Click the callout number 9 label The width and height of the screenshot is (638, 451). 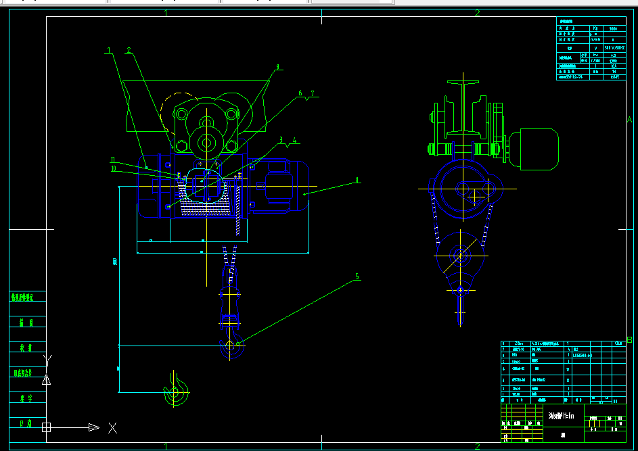pyautogui.click(x=278, y=67)
